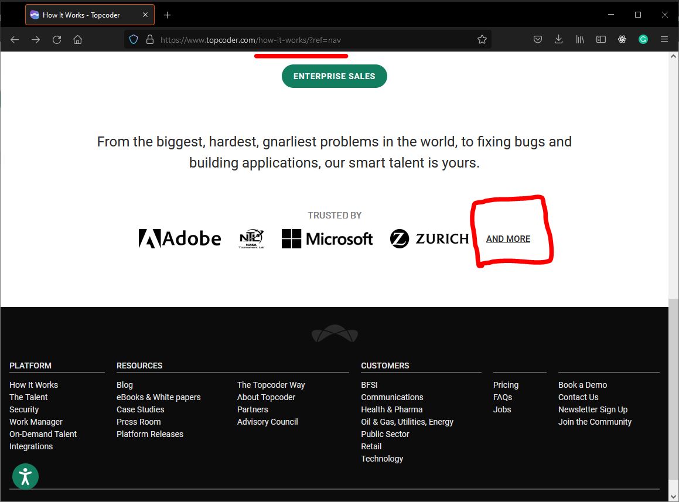The height and width of the screenshot is (502, 679).
Task: Open a new tab with the plus button
Action: (167, 15)
